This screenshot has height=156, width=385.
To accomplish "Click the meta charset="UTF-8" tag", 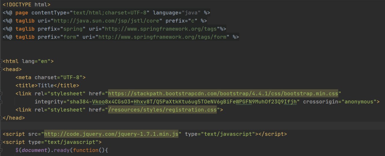I will tap(51, 78).
